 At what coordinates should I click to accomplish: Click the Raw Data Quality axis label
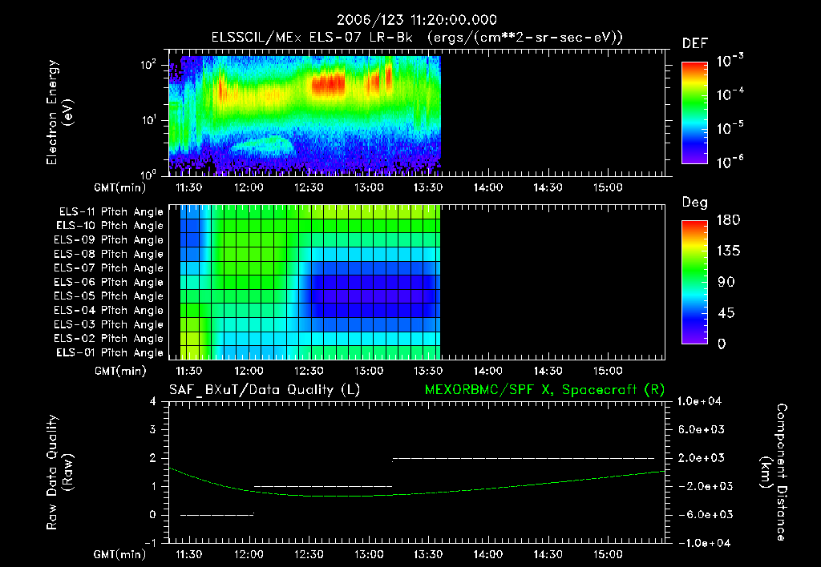(x=59, y=472)
